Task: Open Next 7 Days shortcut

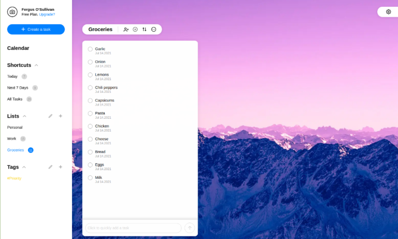Action: [18, 88]
